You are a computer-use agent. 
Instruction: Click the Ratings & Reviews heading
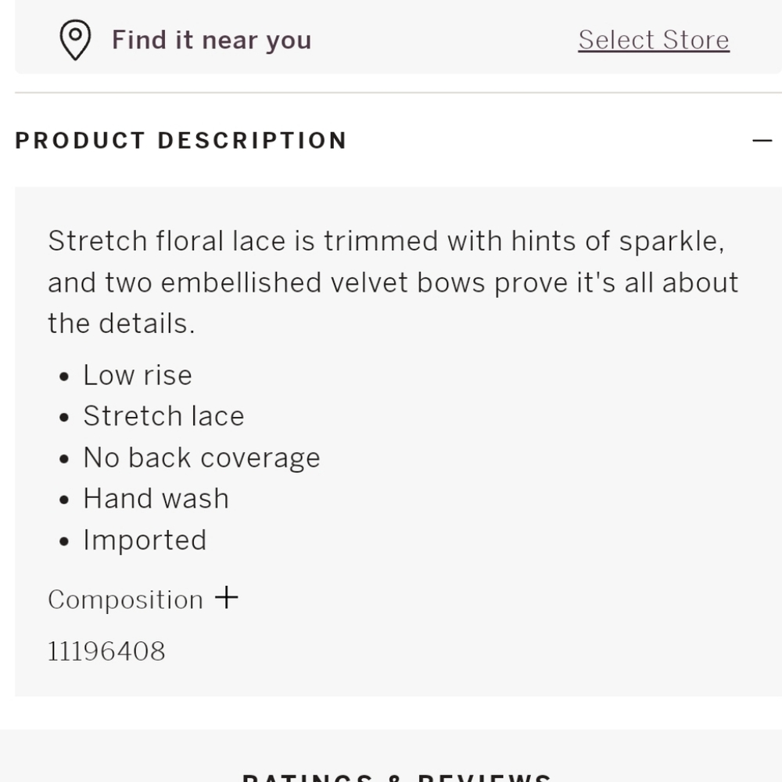396,777
